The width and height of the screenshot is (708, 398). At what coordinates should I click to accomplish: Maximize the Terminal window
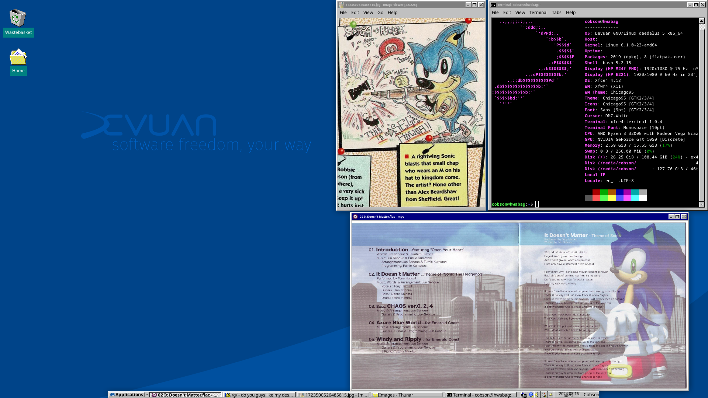click(x=696, y=5)
